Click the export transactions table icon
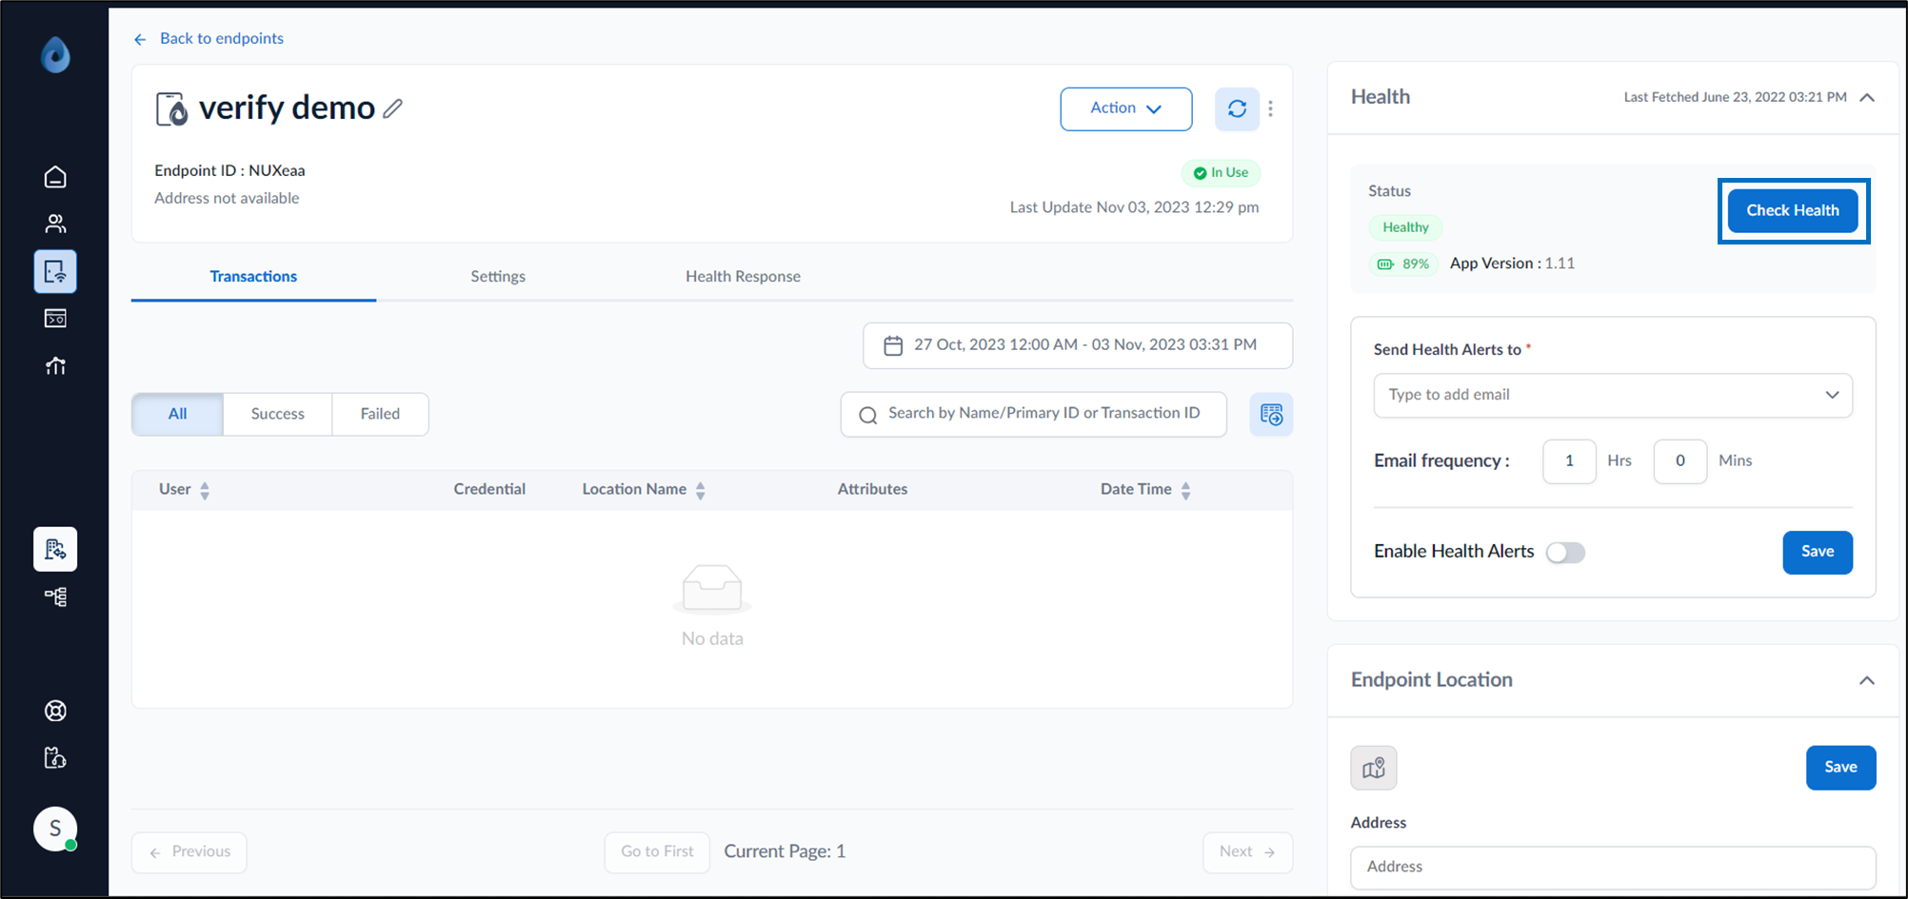This screenshot has height=899, width=1908. (x=1271, y=414)
